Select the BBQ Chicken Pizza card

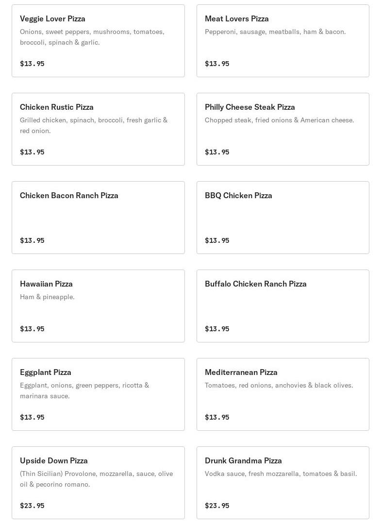pos(282,218)
